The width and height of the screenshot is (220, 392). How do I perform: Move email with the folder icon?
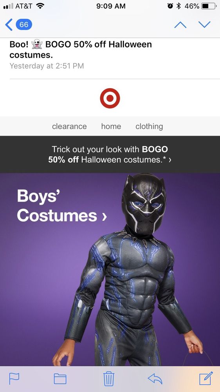tap(60, 379)
